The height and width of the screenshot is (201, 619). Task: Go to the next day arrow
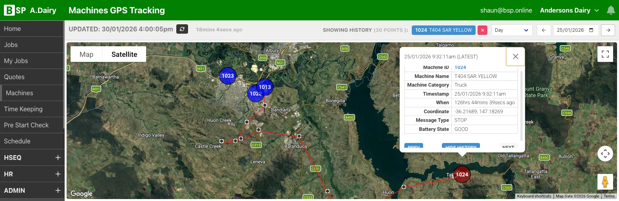pos(608,30)
